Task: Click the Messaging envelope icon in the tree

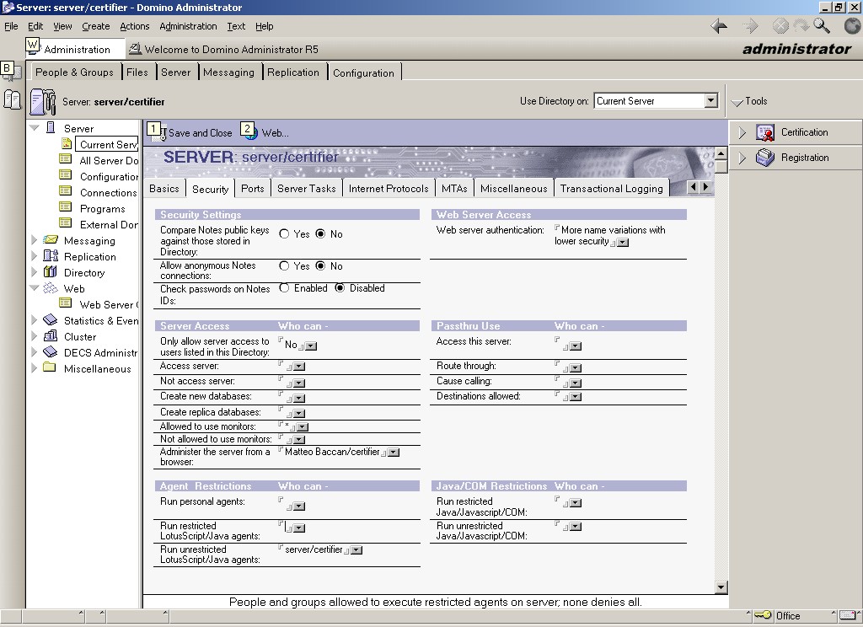Action: [x=51, y=240]
